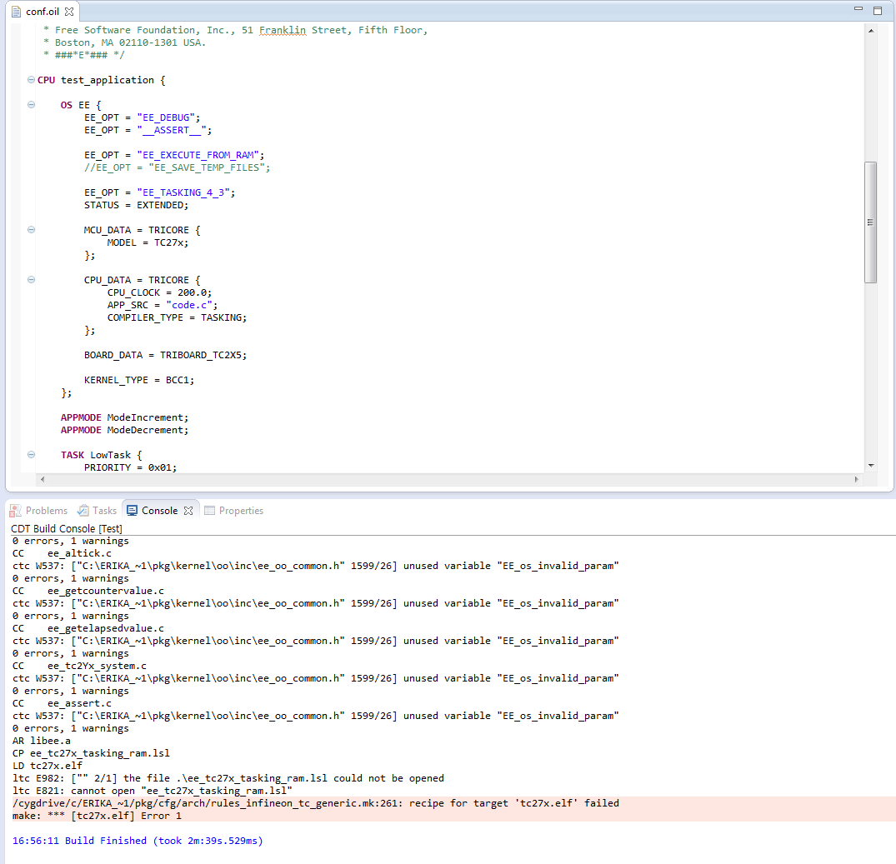The width and height of the screenshot is (896, 864).
Task: Click editor vertical scrollbar down arrow
Action: [x=871, y=466]
